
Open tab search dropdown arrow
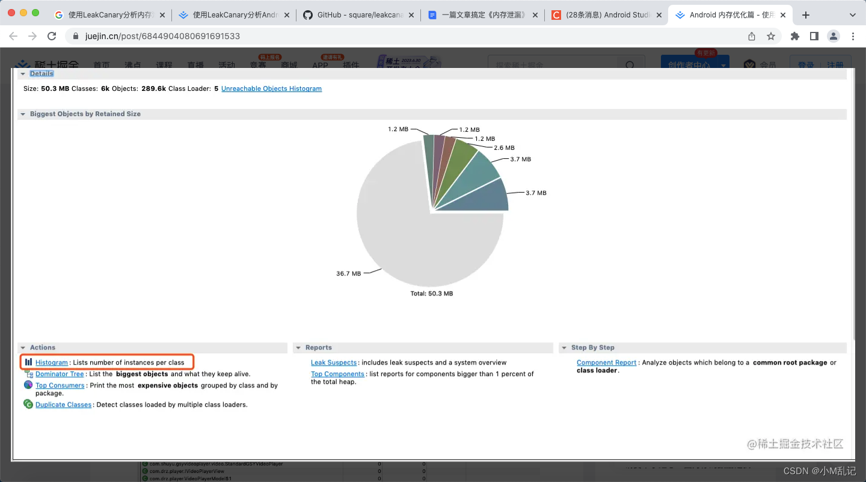853,15
